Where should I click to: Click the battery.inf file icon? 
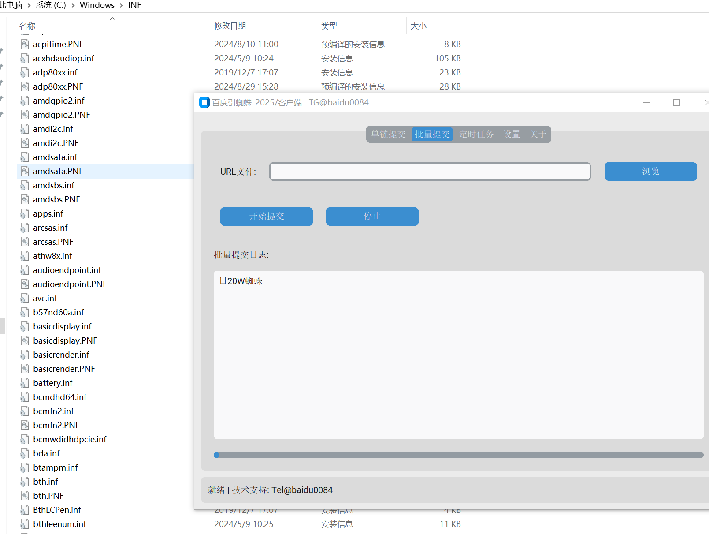[25, 383]
